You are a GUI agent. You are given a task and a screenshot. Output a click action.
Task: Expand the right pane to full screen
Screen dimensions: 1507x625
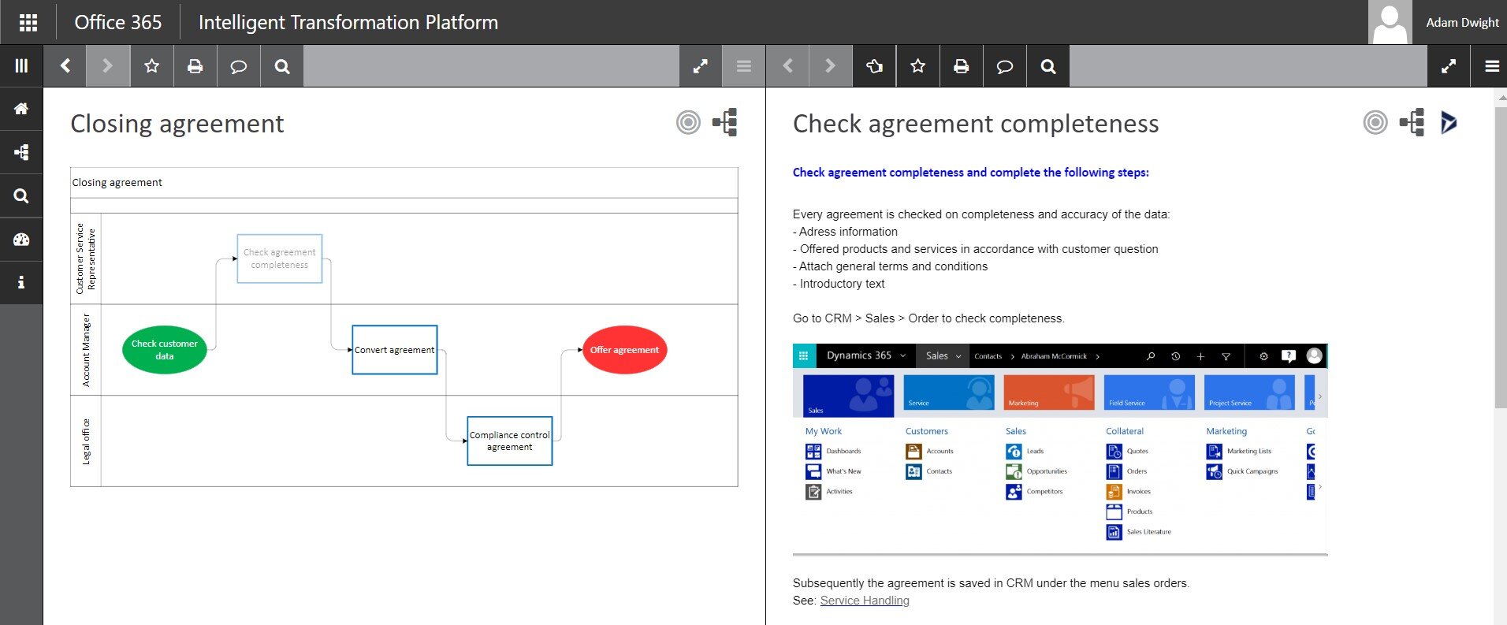[1449, 66]
